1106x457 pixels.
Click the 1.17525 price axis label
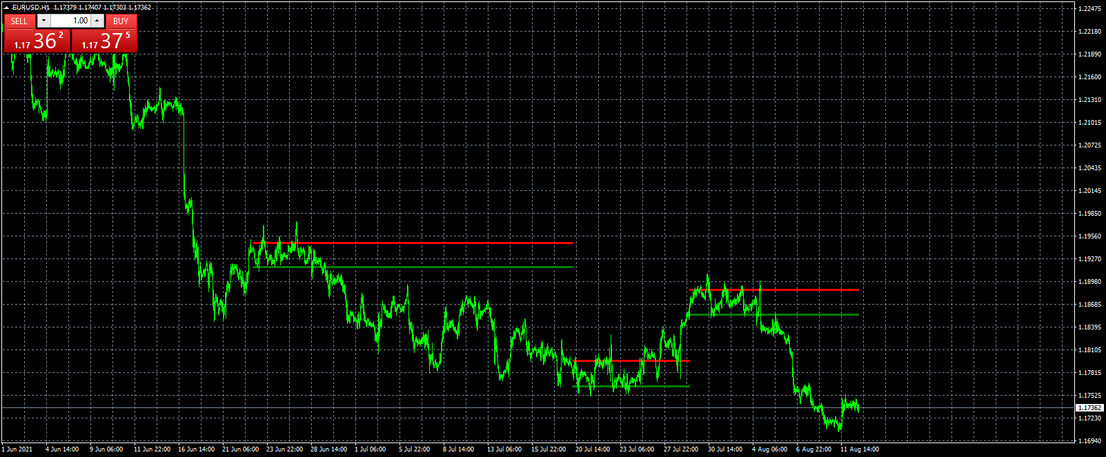click(1089, 396)
